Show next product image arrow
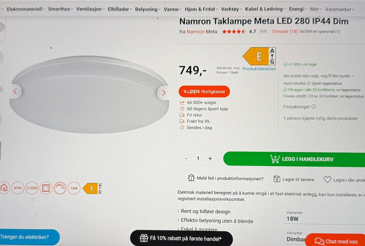The width and height of the screenshot is (365, 246). click(163, 93)
